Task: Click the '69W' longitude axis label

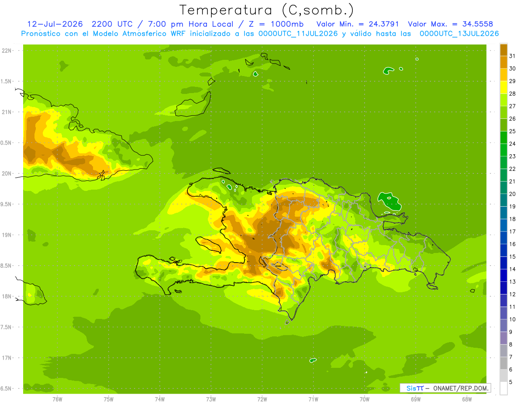Action: point(416,399)
